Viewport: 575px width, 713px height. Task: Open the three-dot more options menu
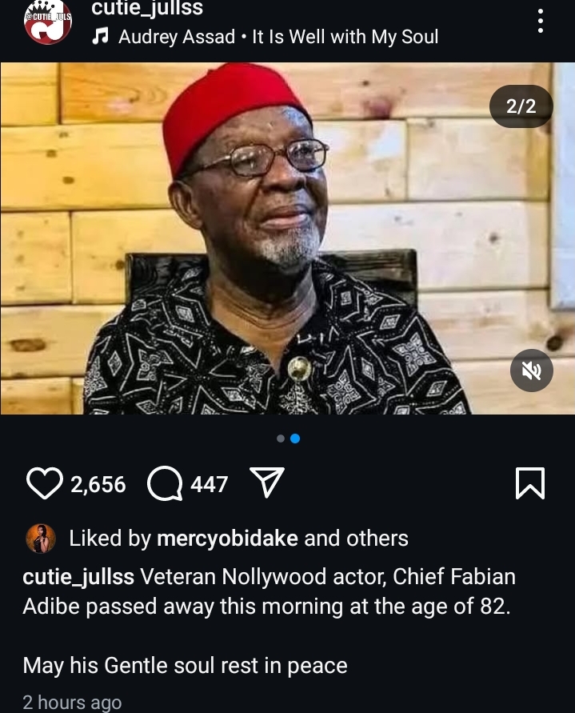pos(541,21)
